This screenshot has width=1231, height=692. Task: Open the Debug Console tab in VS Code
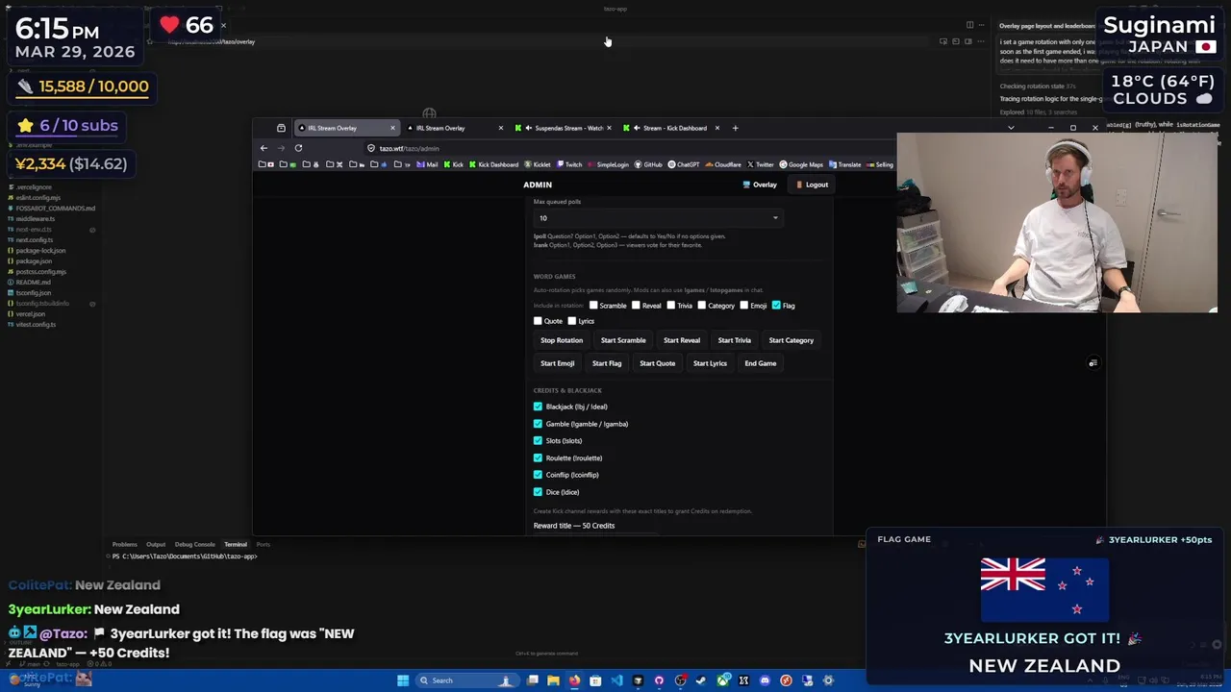tap(194, 544)
